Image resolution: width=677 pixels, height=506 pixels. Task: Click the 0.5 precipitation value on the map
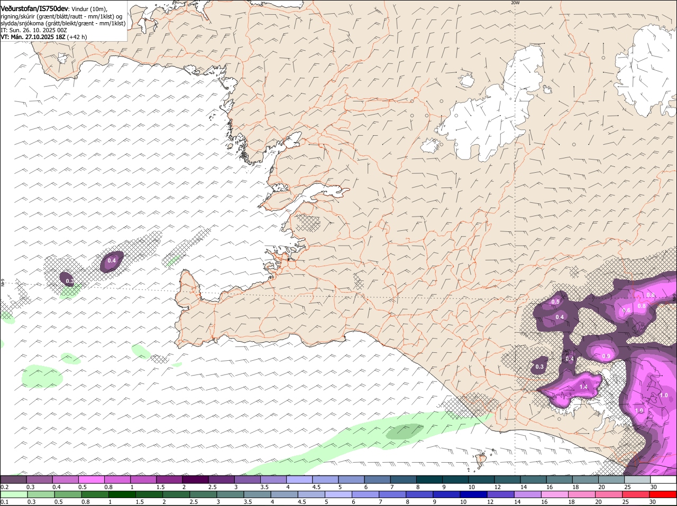[x=555, y=302]
